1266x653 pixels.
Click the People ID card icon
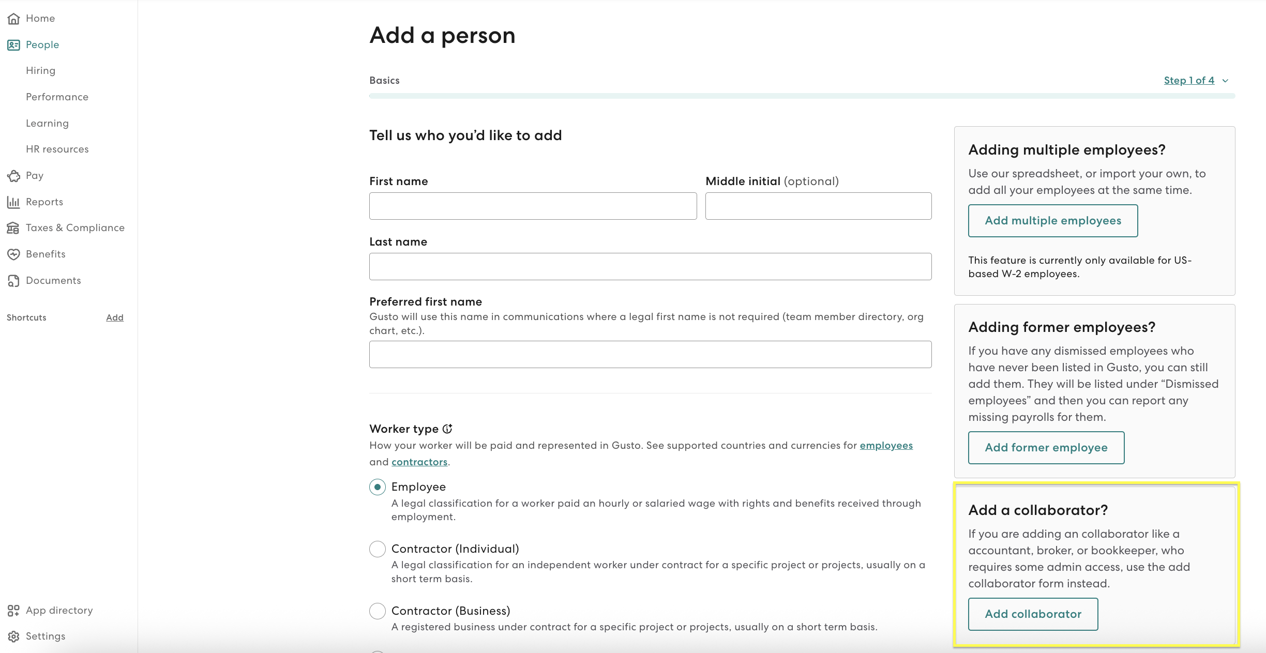tap(13, 45)
